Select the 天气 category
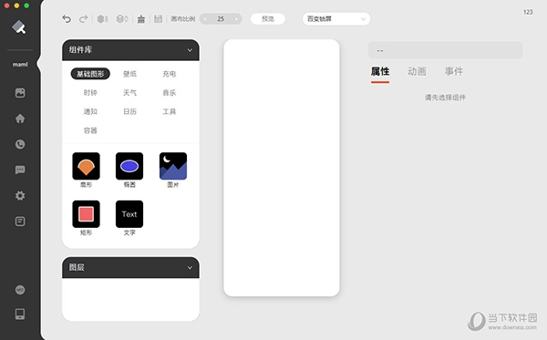547x340 pixels. [x=129, y=93]
